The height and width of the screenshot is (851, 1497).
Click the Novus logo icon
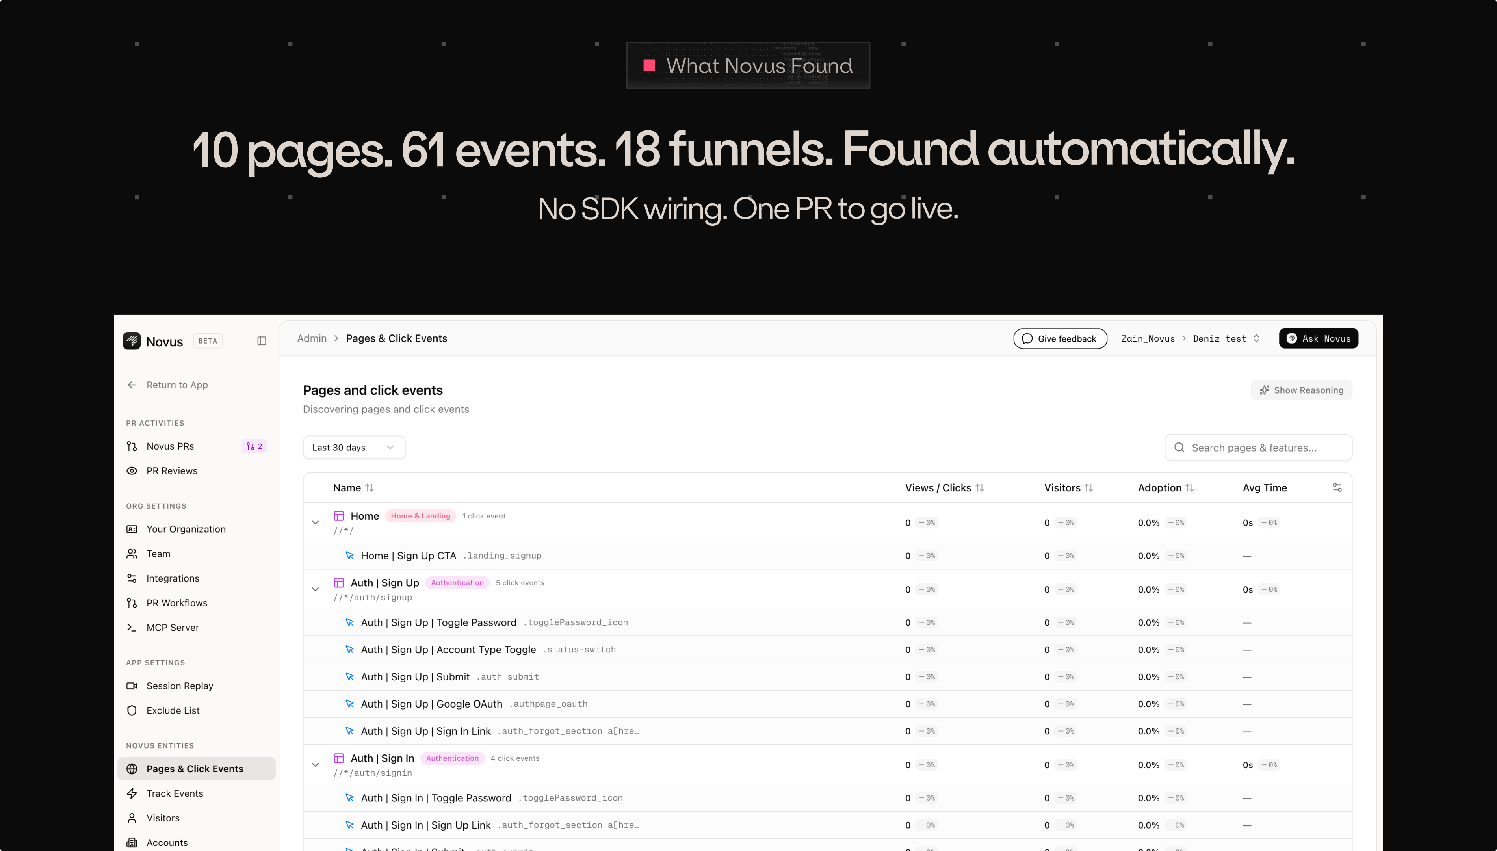click(132, 341)
